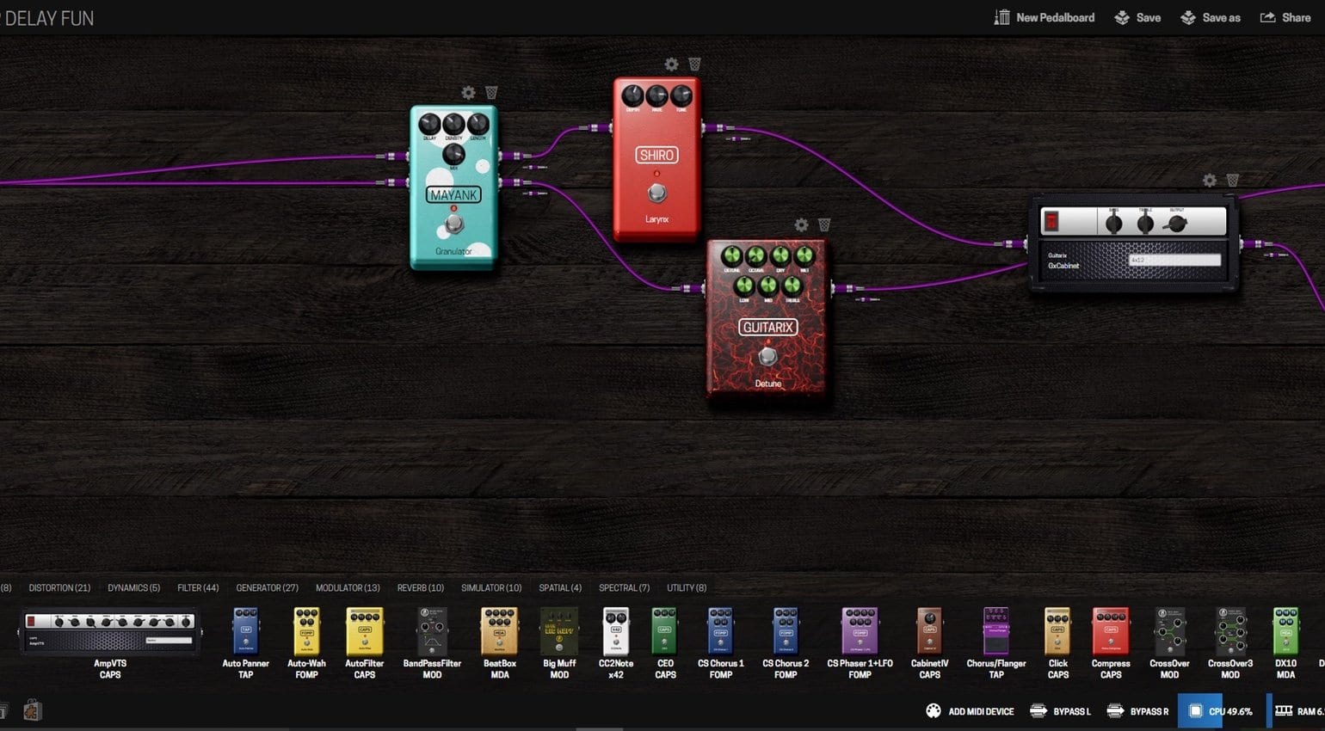The height and width of the screenshot is (731, 1325).
Task: Delete the Larynx pedal with its trash icon
Action: 694,64
